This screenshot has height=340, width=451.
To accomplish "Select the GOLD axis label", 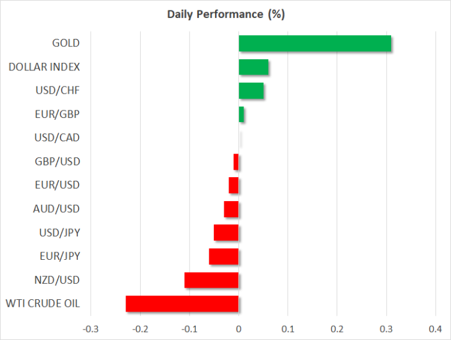I will point(66,43).
